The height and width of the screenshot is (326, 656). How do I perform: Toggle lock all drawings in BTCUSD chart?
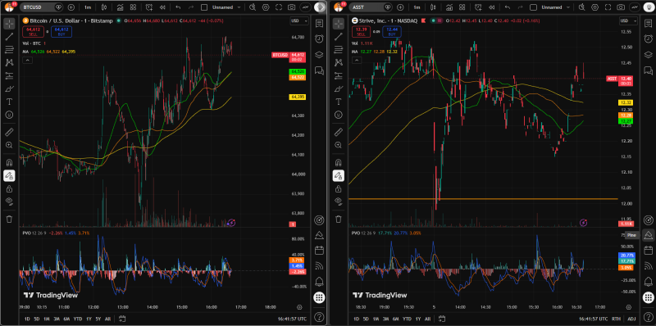9,189
